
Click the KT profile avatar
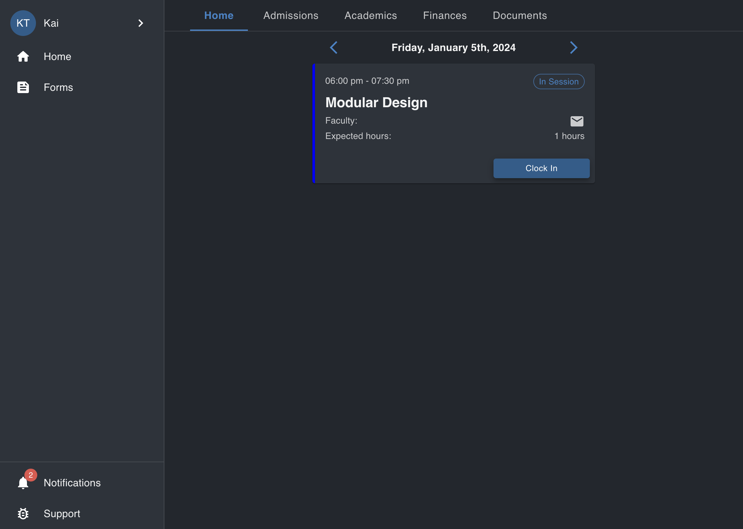click(23, 23)
